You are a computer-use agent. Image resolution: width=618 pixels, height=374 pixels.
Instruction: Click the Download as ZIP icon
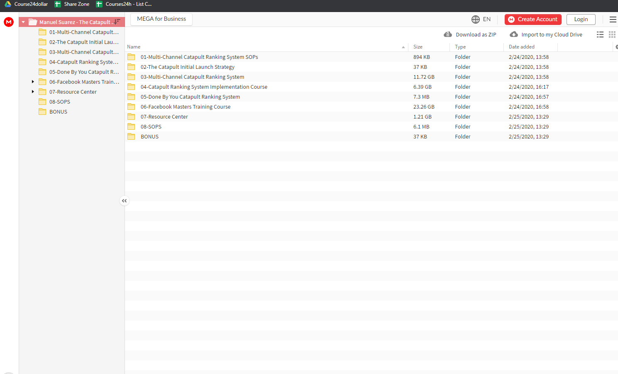(448, 34)
